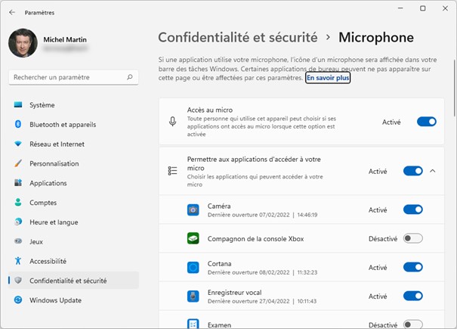
Task: Click the Cortana app icon
Action: click(x=193, y=267)
